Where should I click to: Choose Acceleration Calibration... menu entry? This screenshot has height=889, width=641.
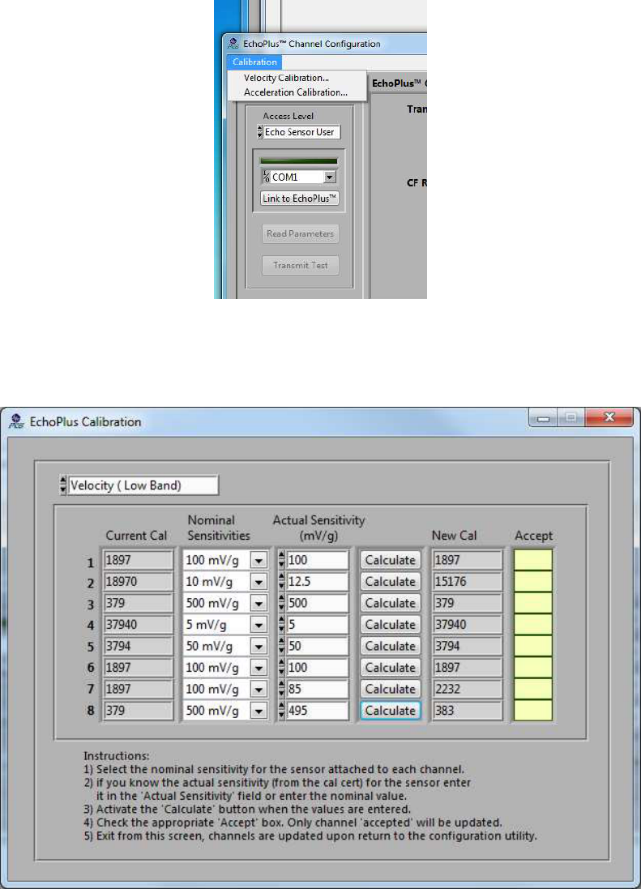pyautogui.click(x=297, y=92)
